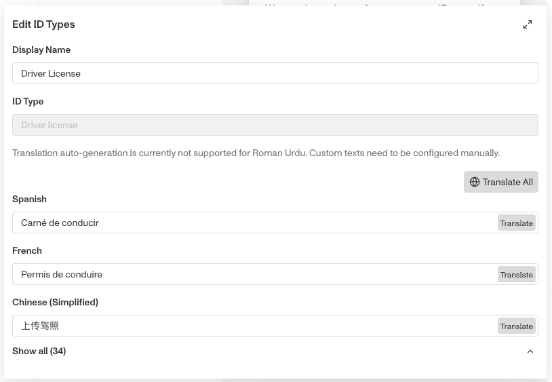Viewport: 552px width, 382px height.
Task: Click the Chinese (Simplified) label
Action: pyautogui.click(x=56, y=302)
